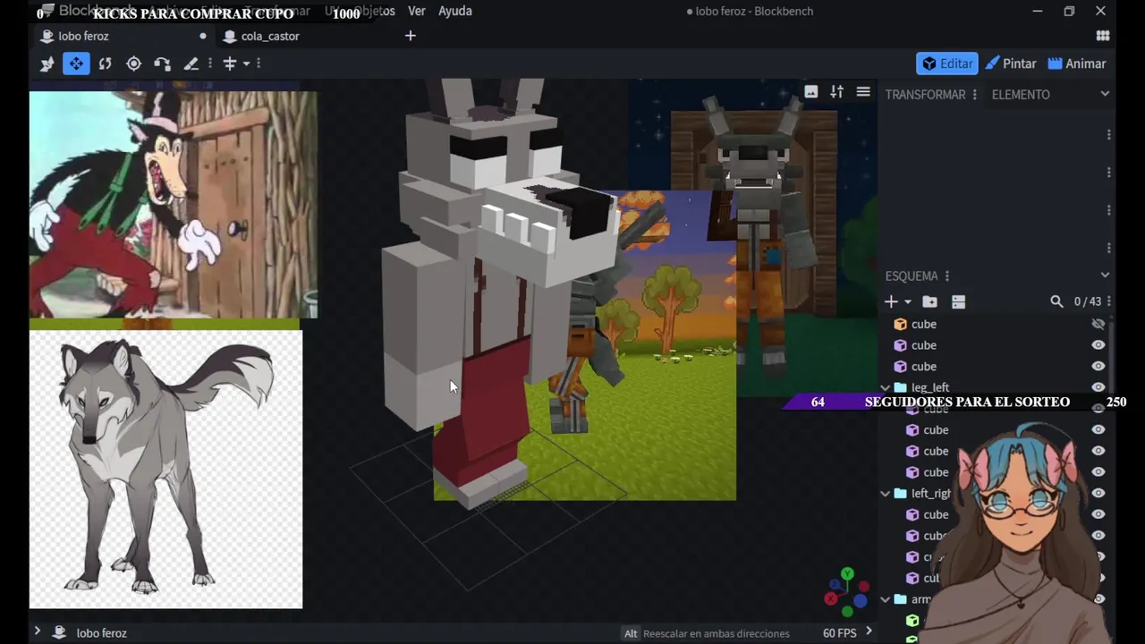The image size is (1145, 644).
Task: Select the Vertex Snap tool icon
Action: coord(162,64)
